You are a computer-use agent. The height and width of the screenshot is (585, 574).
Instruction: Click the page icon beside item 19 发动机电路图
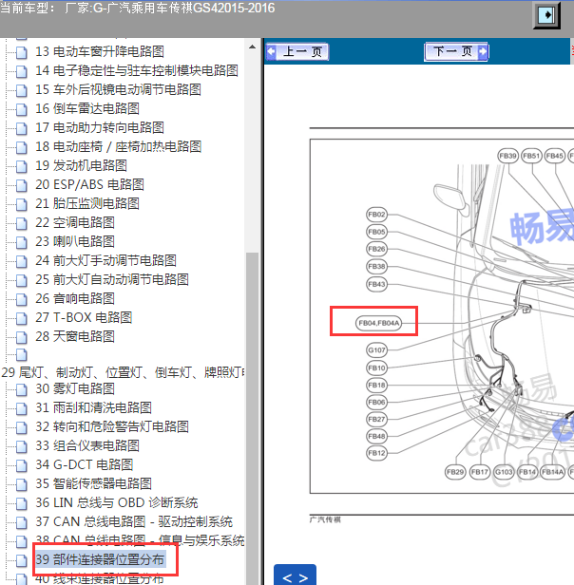click(22, 167)
